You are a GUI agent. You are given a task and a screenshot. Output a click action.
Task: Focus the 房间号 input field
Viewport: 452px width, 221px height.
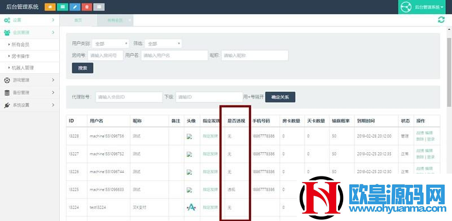coord(106,55)
